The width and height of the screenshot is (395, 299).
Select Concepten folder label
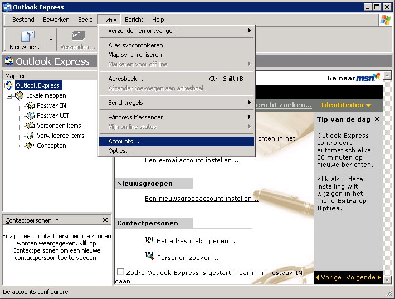click(x=51, y=146)
